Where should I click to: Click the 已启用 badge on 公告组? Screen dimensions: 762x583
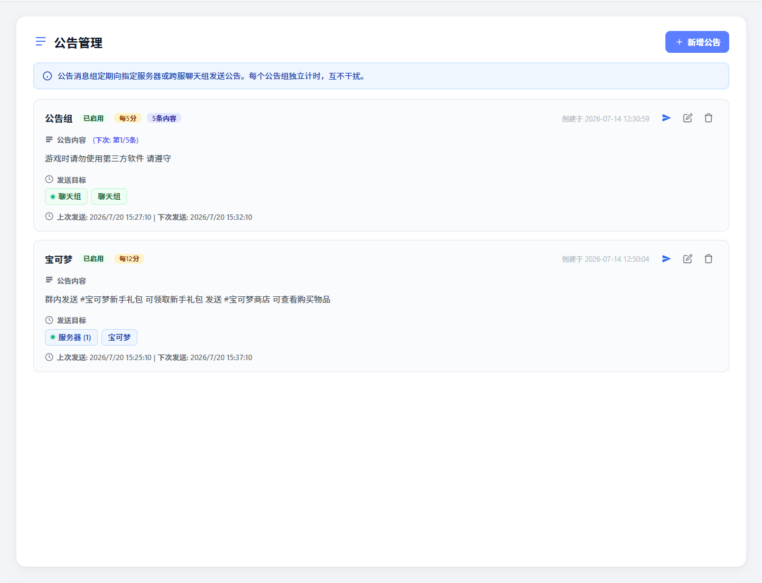(94, 118)
